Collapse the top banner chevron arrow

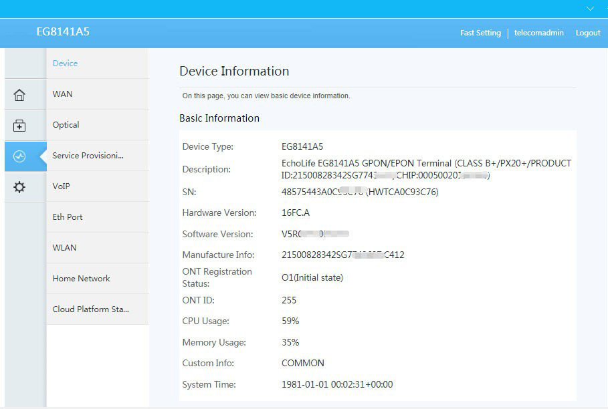[x=590, y=9]
